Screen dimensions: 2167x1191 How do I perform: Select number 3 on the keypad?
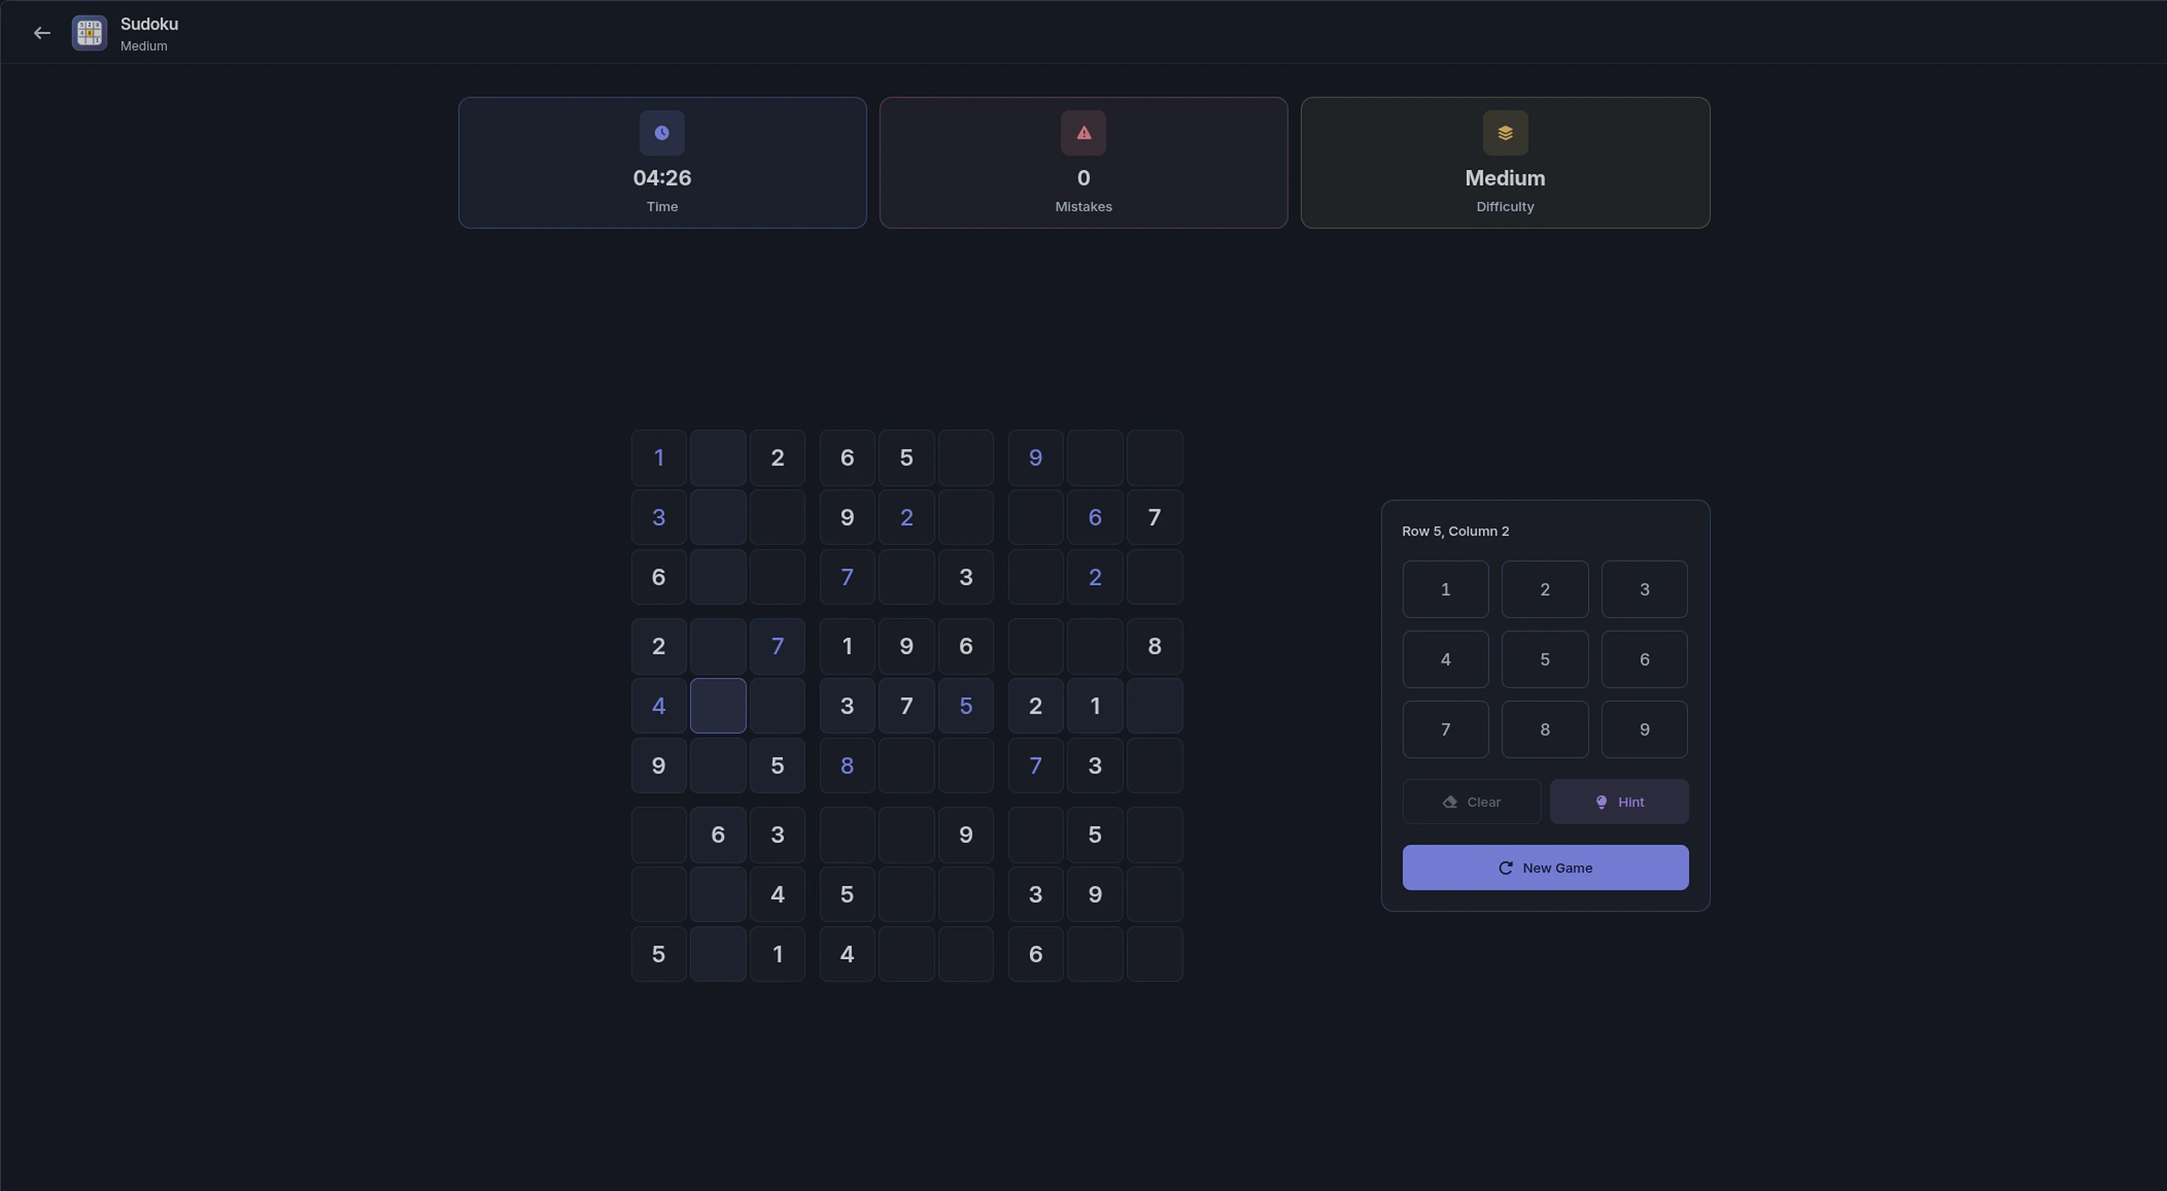[x=1645, y=589]
